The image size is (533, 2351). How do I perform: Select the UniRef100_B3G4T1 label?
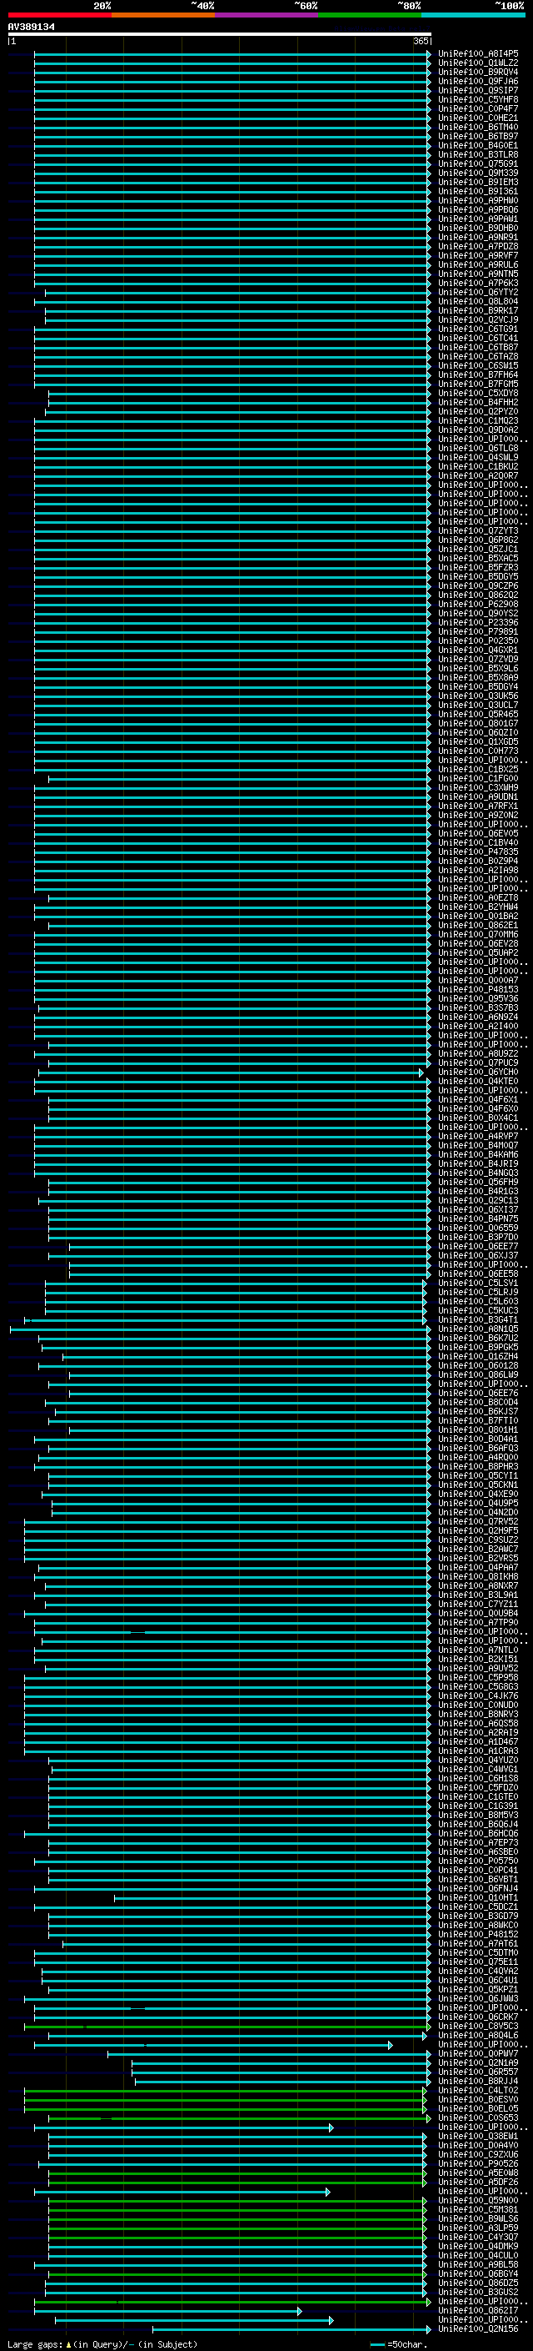click(478, 1319)
